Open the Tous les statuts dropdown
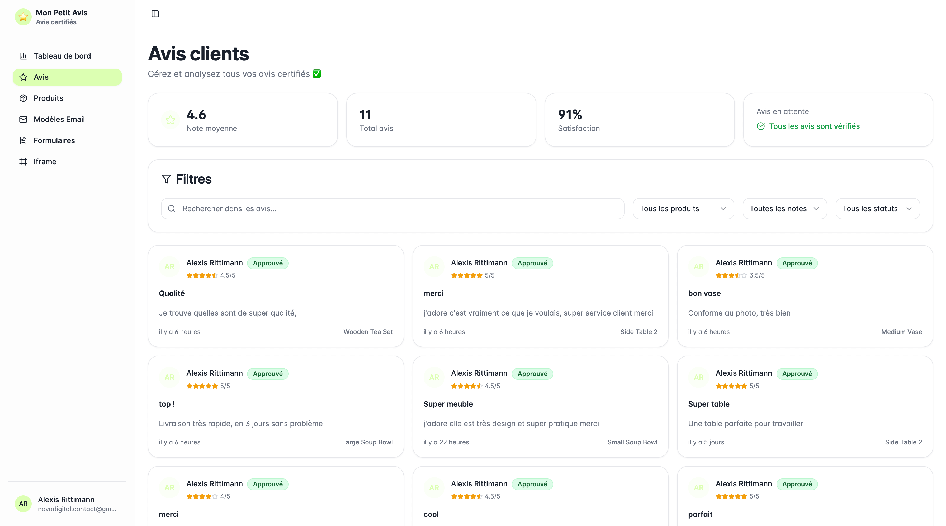The image size is (946, 526). [877, 209]
